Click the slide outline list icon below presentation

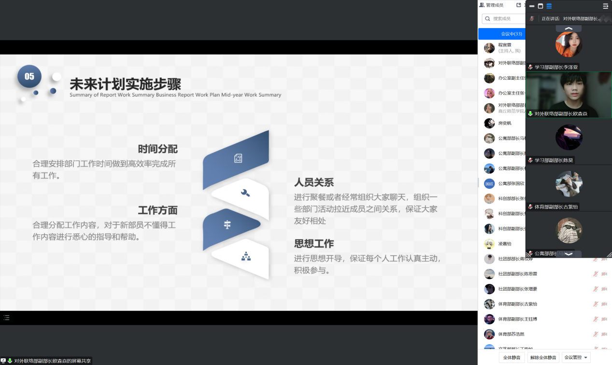[6, 318]
